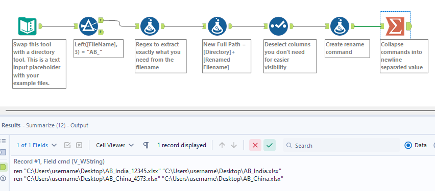
Task: Click the Select tool's output anchor
Action: [292, 26]
